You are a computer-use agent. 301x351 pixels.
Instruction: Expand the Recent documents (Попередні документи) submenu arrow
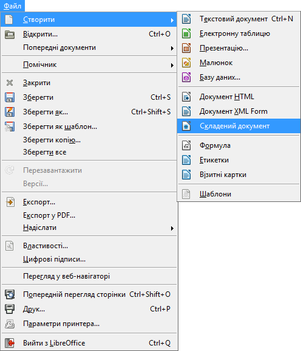tap(172, 48)
